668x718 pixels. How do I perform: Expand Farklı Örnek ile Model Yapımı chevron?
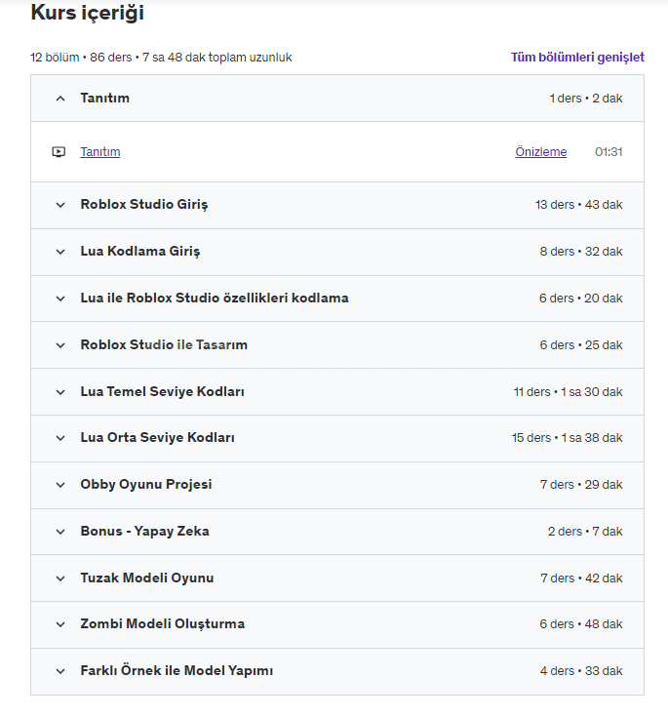60,671
